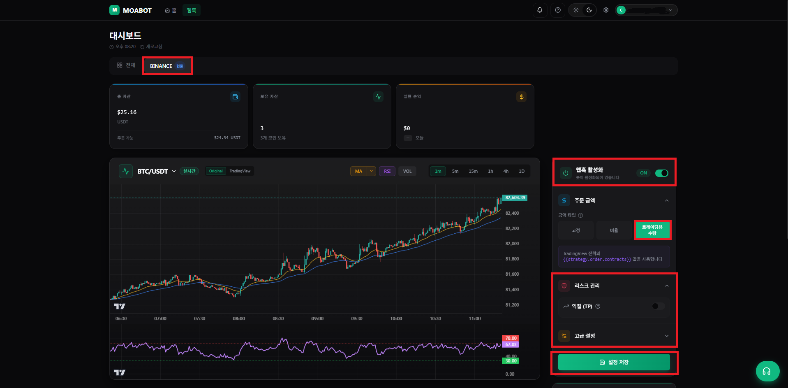Toggle the RSI indicator
This screenshot has height=388, width=788.
click(387, 171)
